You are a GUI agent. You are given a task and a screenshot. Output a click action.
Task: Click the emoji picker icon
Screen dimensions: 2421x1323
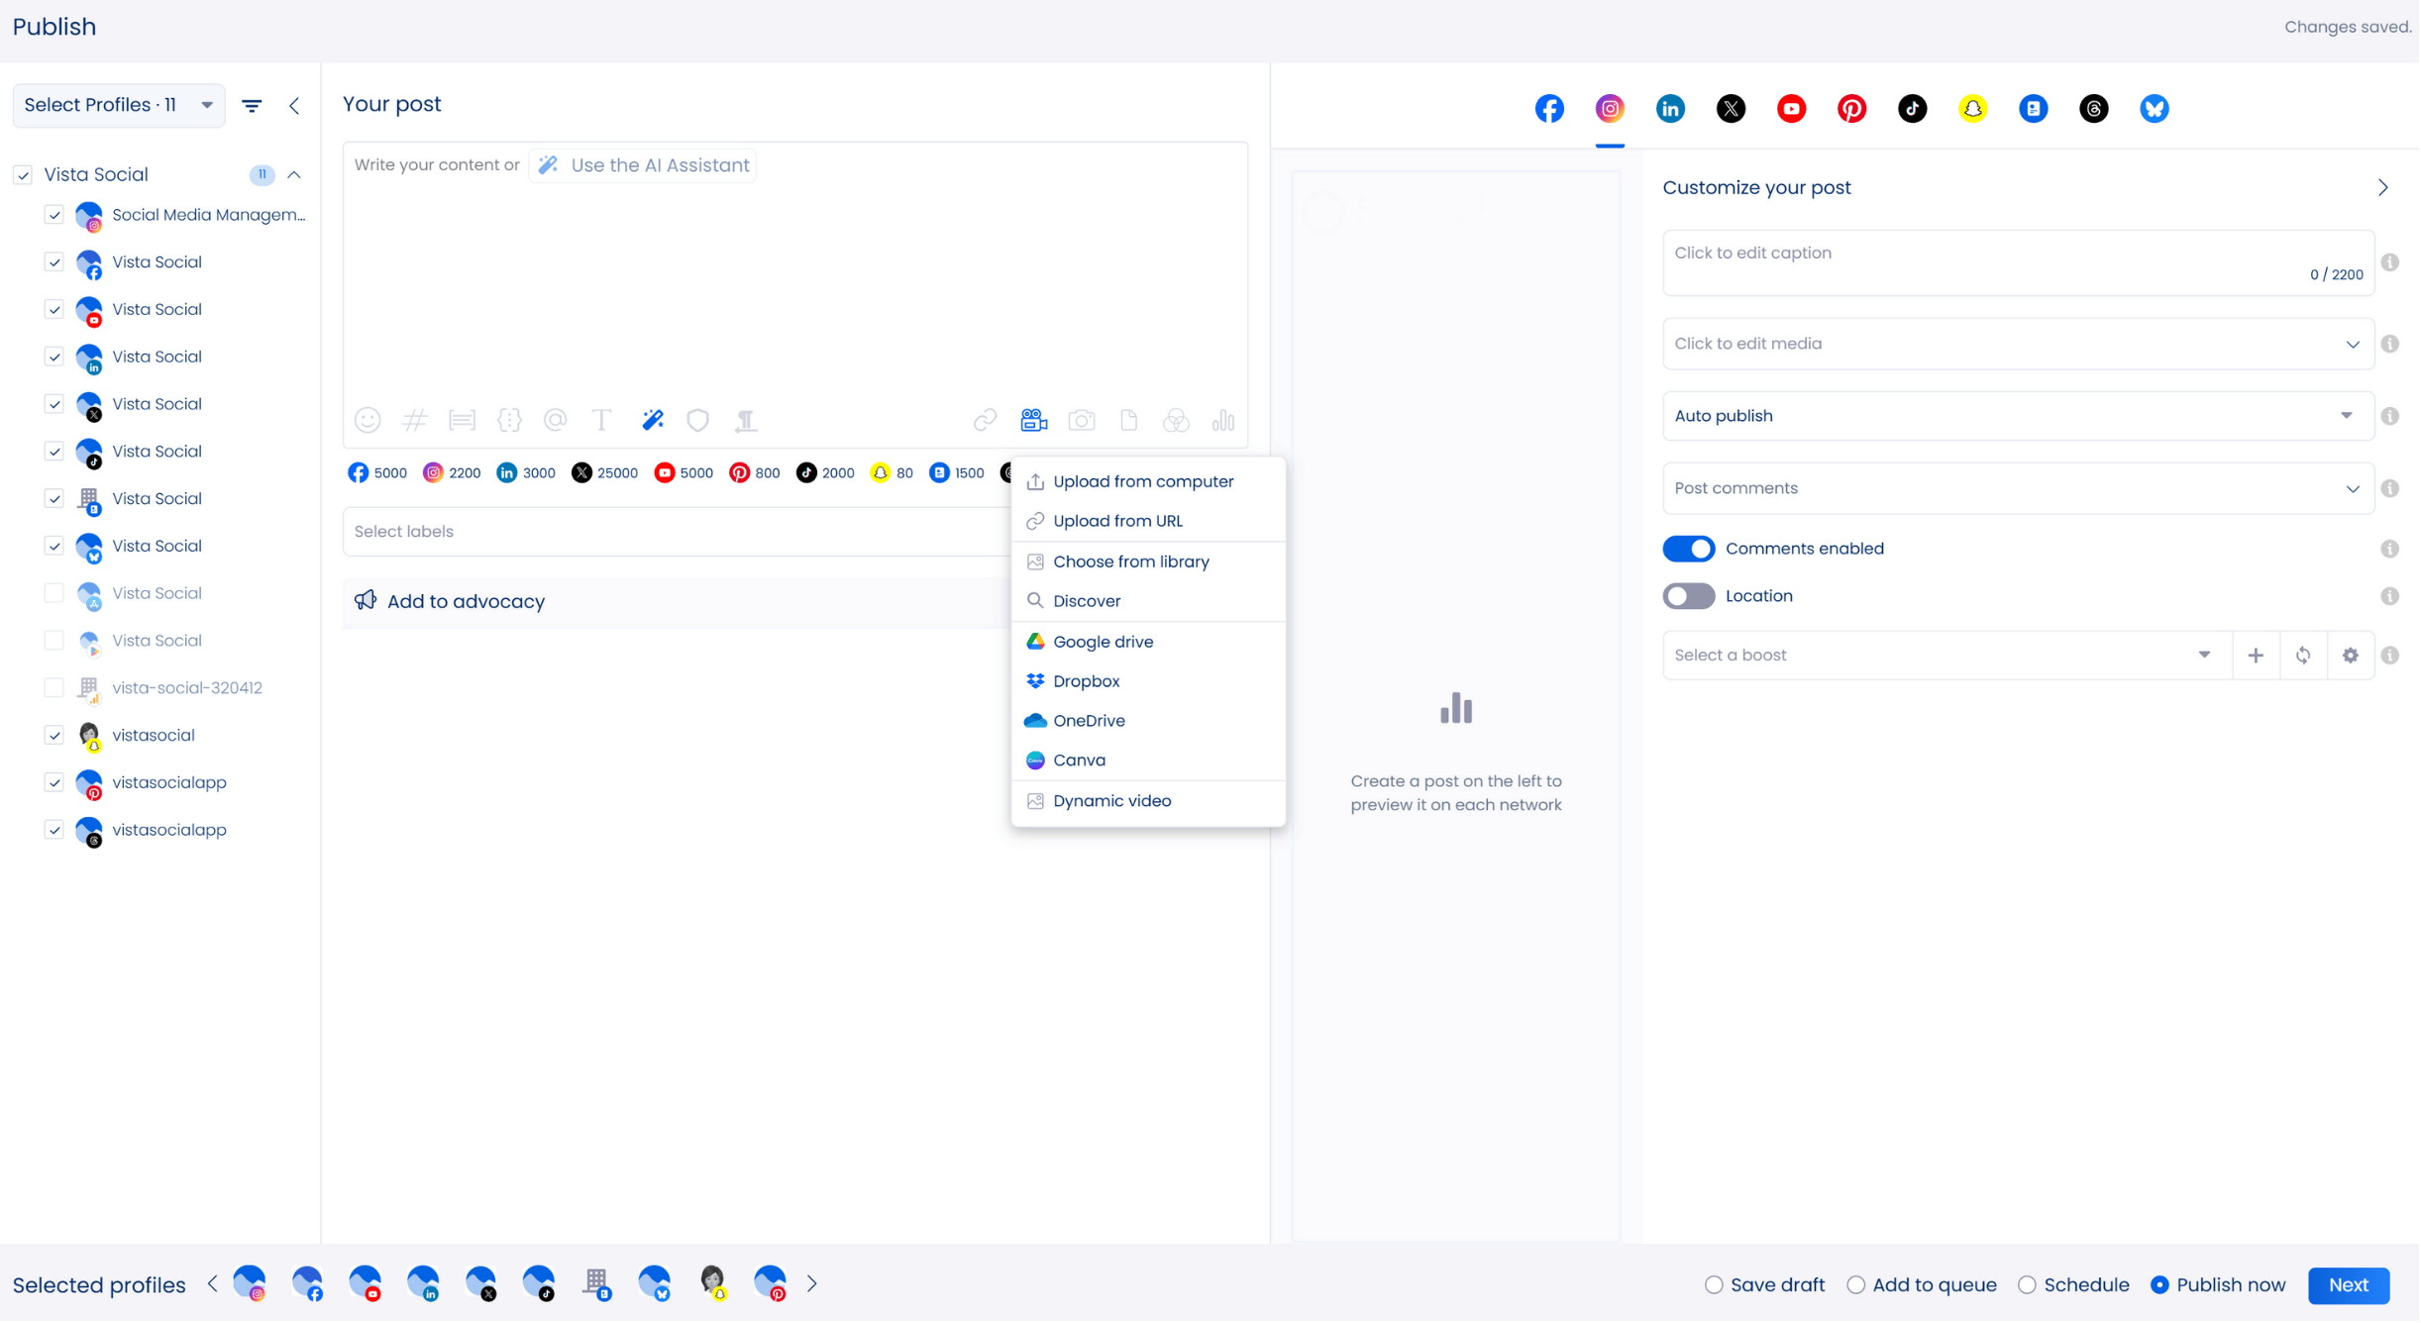(368, 420)
